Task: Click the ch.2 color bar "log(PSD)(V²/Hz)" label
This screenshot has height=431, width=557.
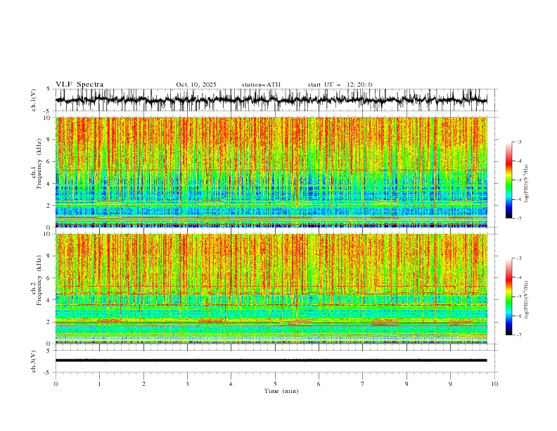Action: point(527,300)
